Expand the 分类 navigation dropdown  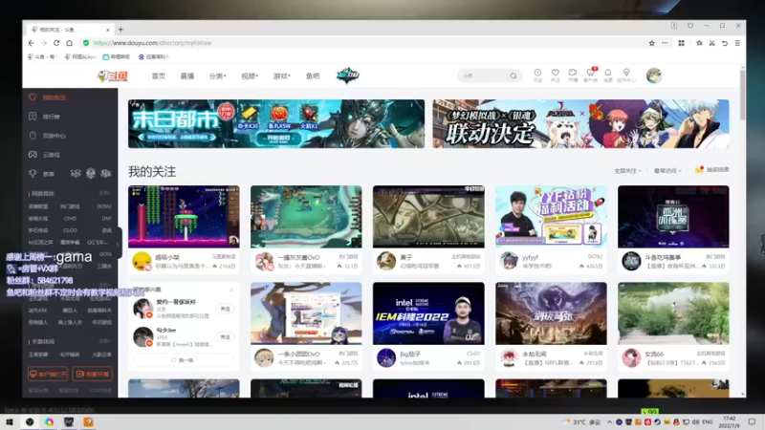(217, 76)
